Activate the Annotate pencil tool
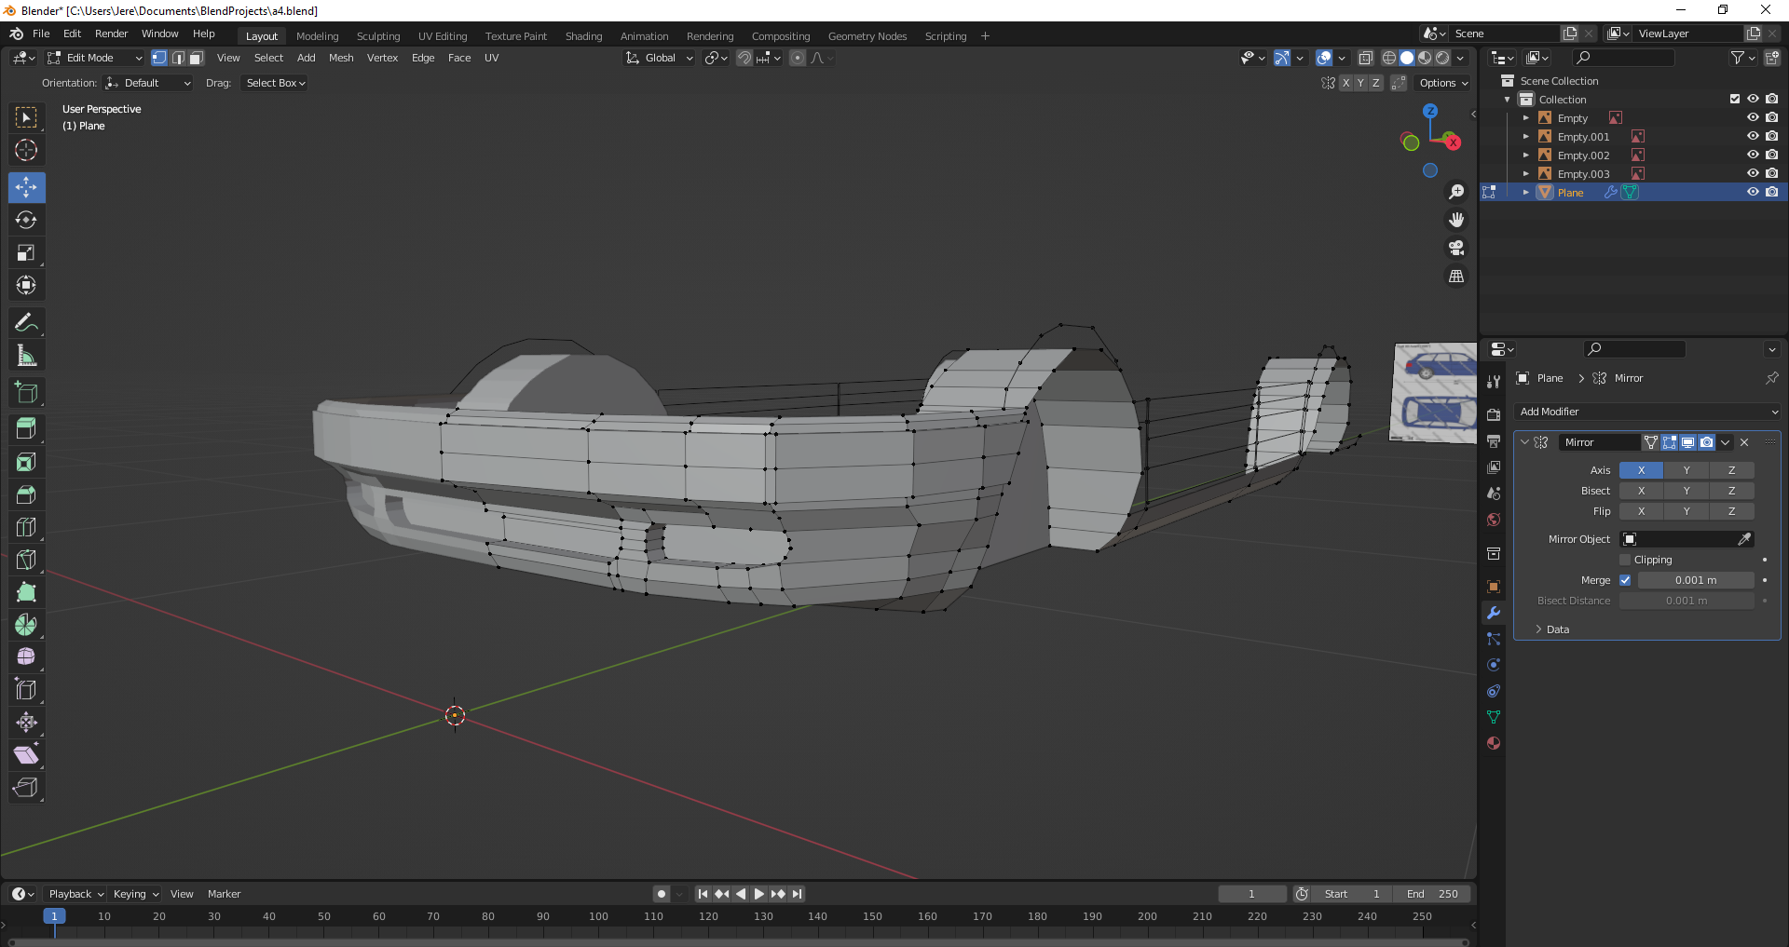 26,323
